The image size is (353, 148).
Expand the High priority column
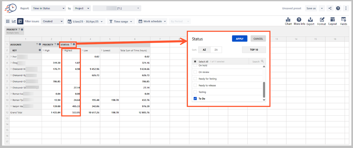point(43,50)
